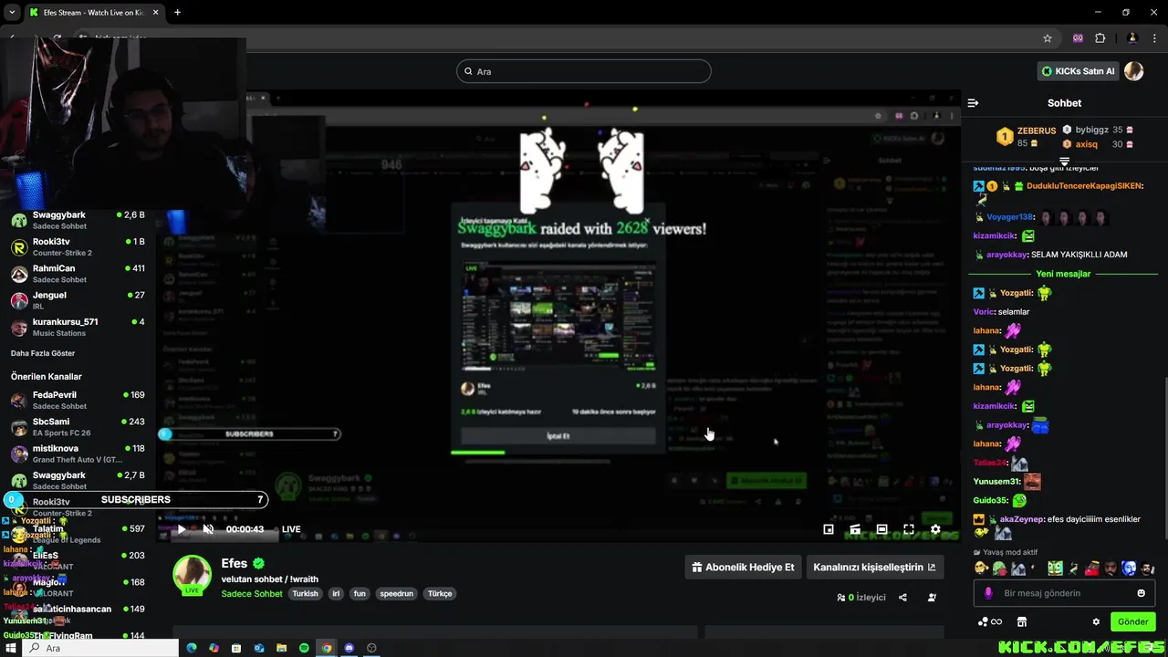Open Spotify from taskbar

304,648
